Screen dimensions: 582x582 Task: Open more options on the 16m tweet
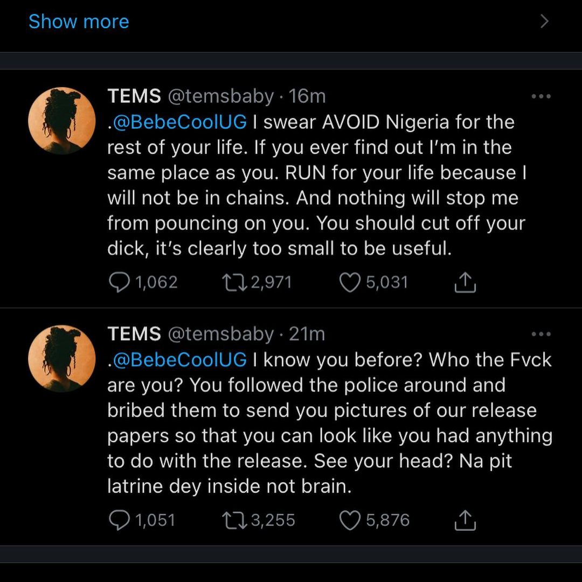[541, 96]
